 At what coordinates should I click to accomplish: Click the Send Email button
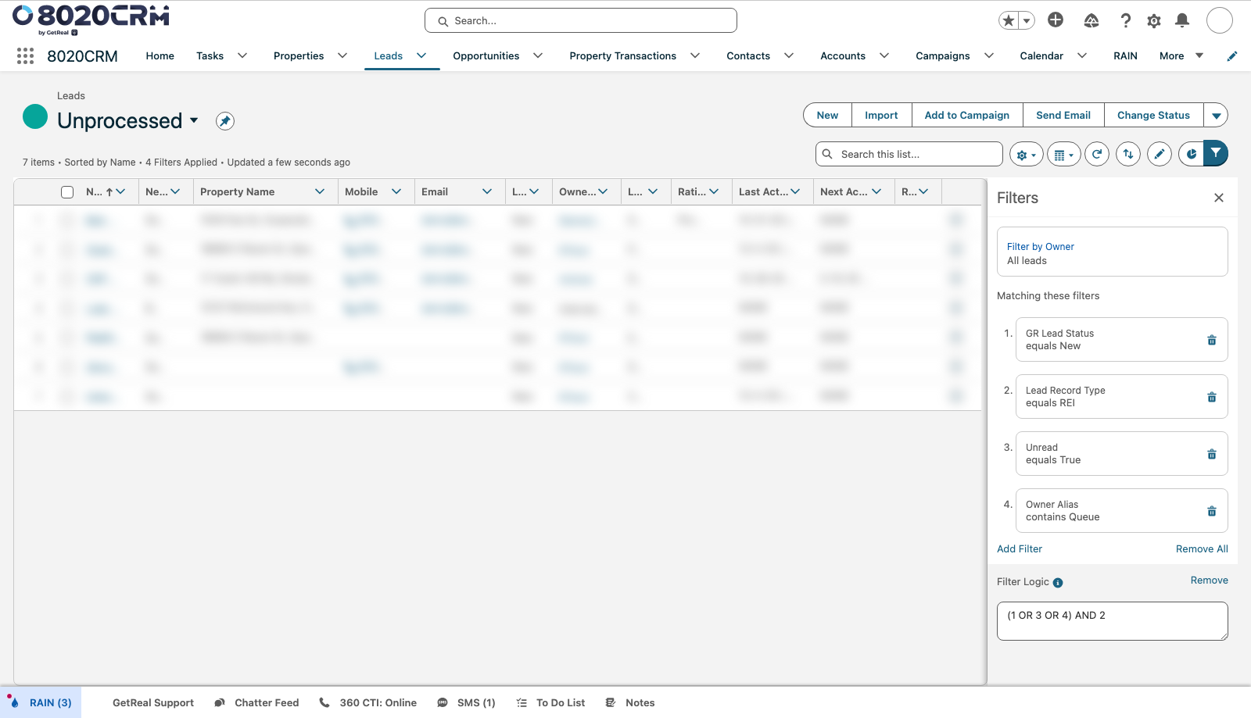(1063, 115)
